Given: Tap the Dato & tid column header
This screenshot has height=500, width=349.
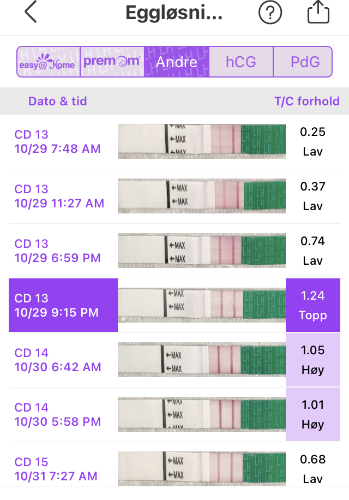Looking at the screenshot, I should click(x=57, y=101).
